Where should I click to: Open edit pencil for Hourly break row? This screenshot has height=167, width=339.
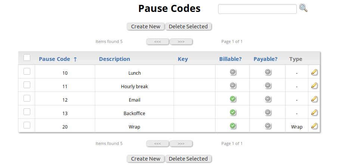314,86
